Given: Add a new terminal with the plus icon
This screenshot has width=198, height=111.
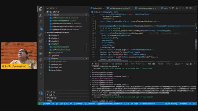Looking at the screenshot, I should [x=182, y=64].
